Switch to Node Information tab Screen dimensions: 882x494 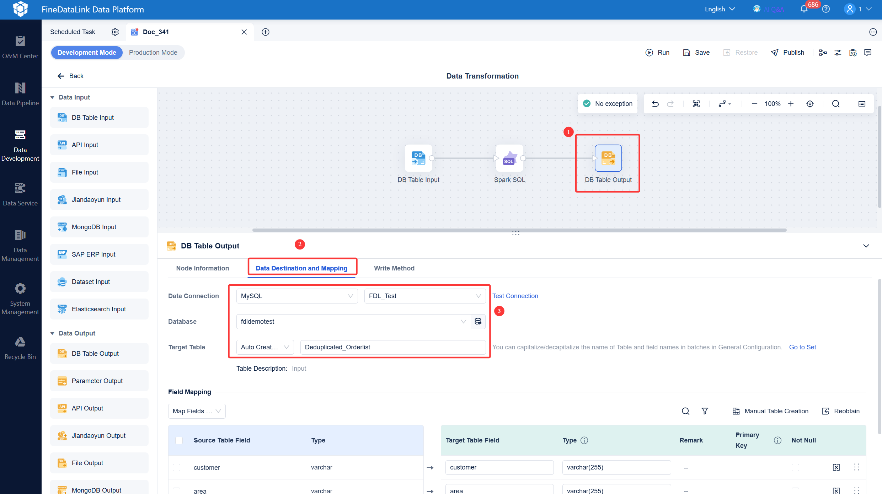203,268
